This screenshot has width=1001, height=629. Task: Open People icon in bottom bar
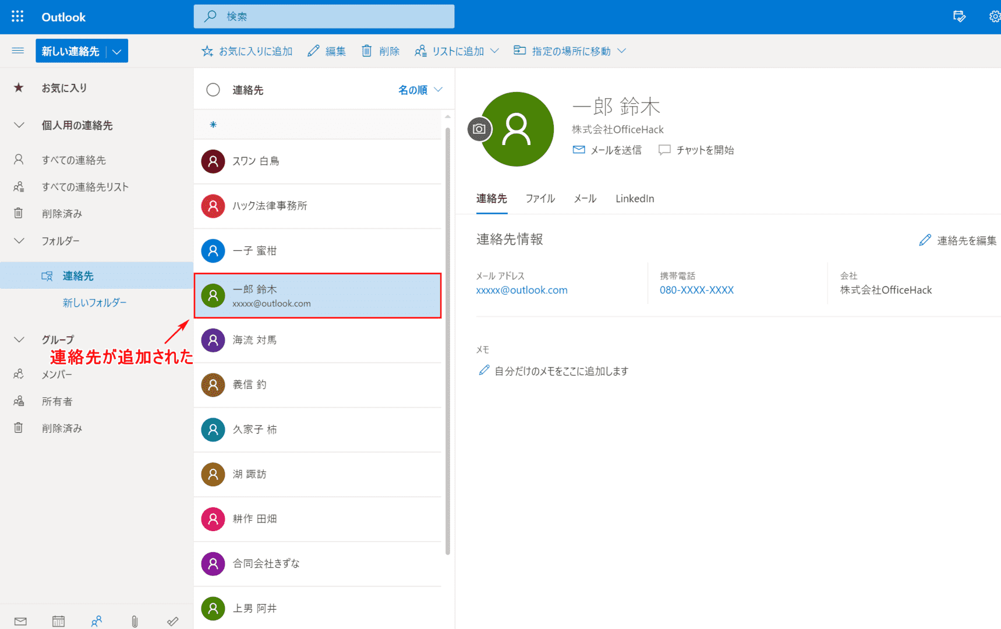click(x=97, y=621)
